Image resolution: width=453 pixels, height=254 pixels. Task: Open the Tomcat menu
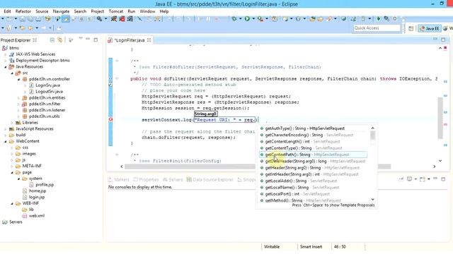[116, 11]
